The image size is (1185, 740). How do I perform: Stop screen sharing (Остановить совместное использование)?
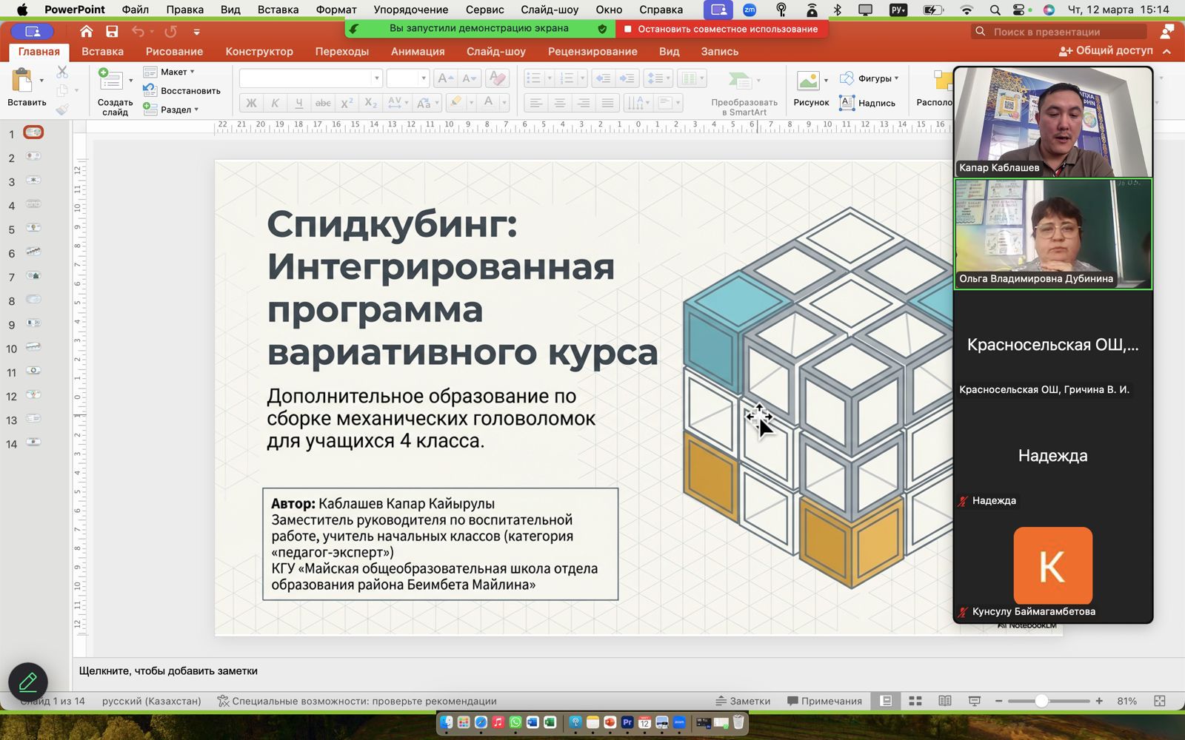[x=721, y=29]
